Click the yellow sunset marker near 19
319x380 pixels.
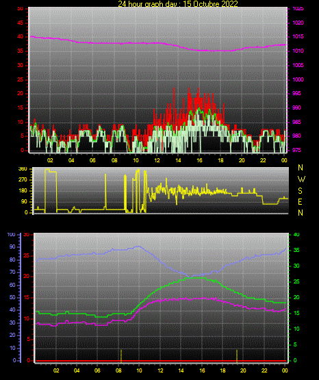237,356
